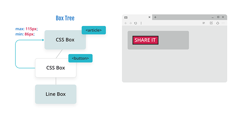Click the Line Box node
This screenshot has height=133, width=244.
click(56, 94)
